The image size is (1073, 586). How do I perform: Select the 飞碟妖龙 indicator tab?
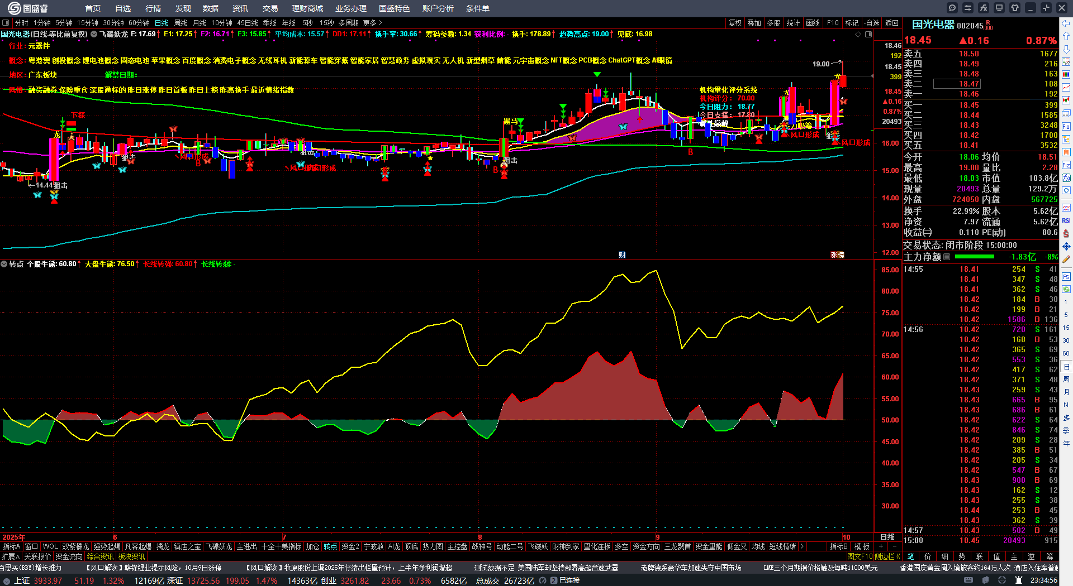tap(219, 546)
